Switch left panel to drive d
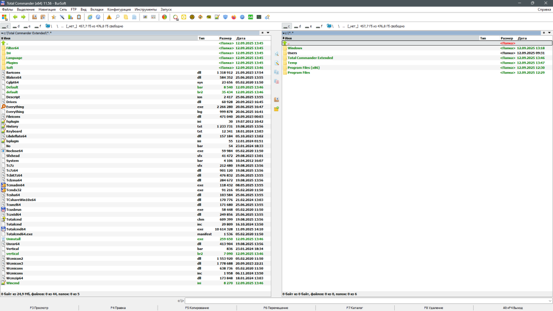 click(x=16, y=26)
